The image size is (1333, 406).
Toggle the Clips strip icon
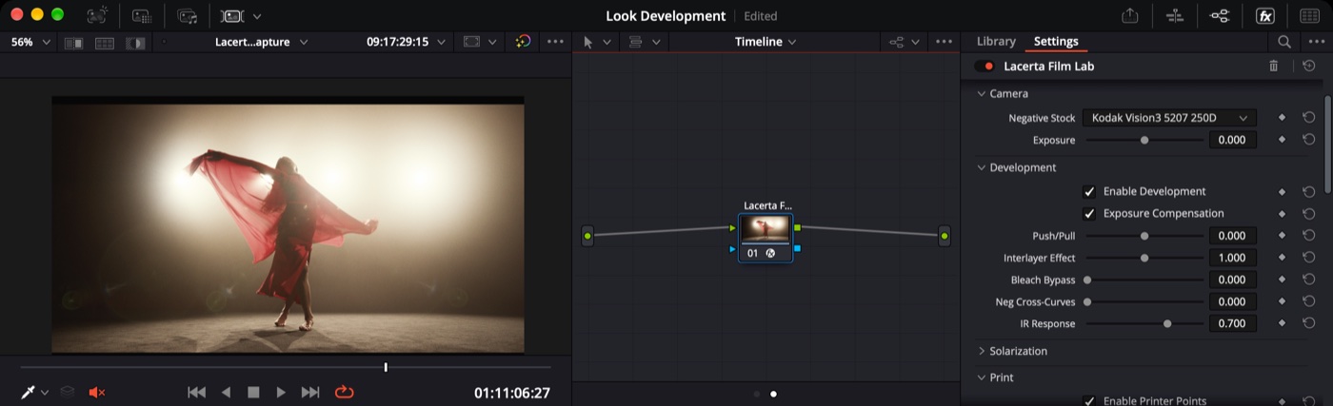tap(232, 16)
